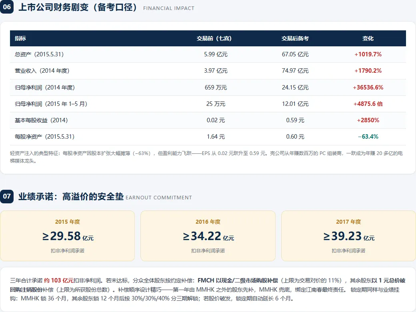Click the change value +1790.2%
The width and height of the screenshot is (416, 312).
pyautogui.click(x=368, y=71)
